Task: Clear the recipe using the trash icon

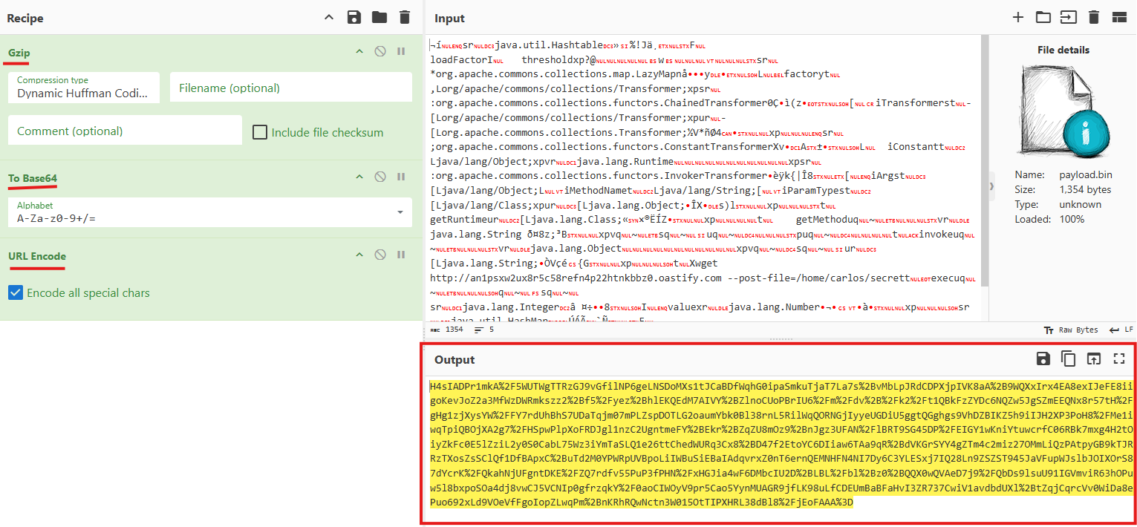Action: [x=404, y=17]
